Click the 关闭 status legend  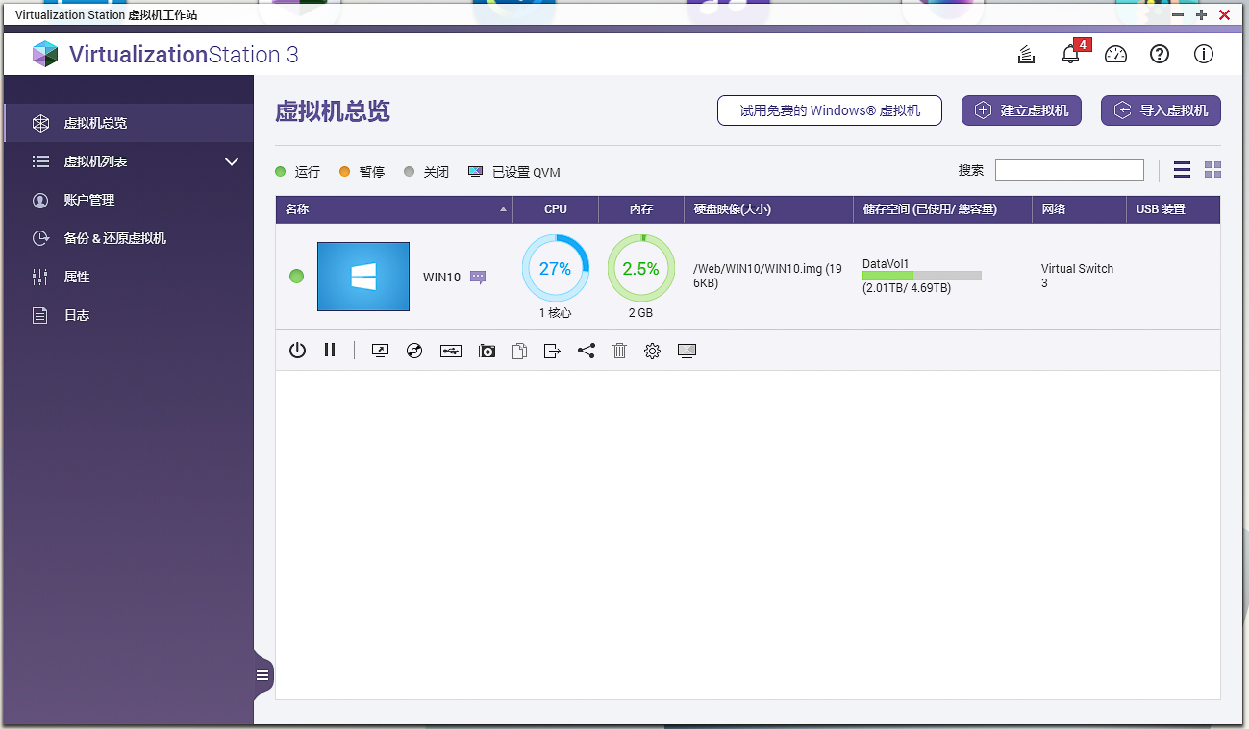point(426,172)
